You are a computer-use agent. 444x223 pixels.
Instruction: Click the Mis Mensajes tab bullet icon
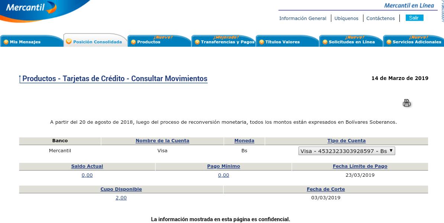(6, 42)
